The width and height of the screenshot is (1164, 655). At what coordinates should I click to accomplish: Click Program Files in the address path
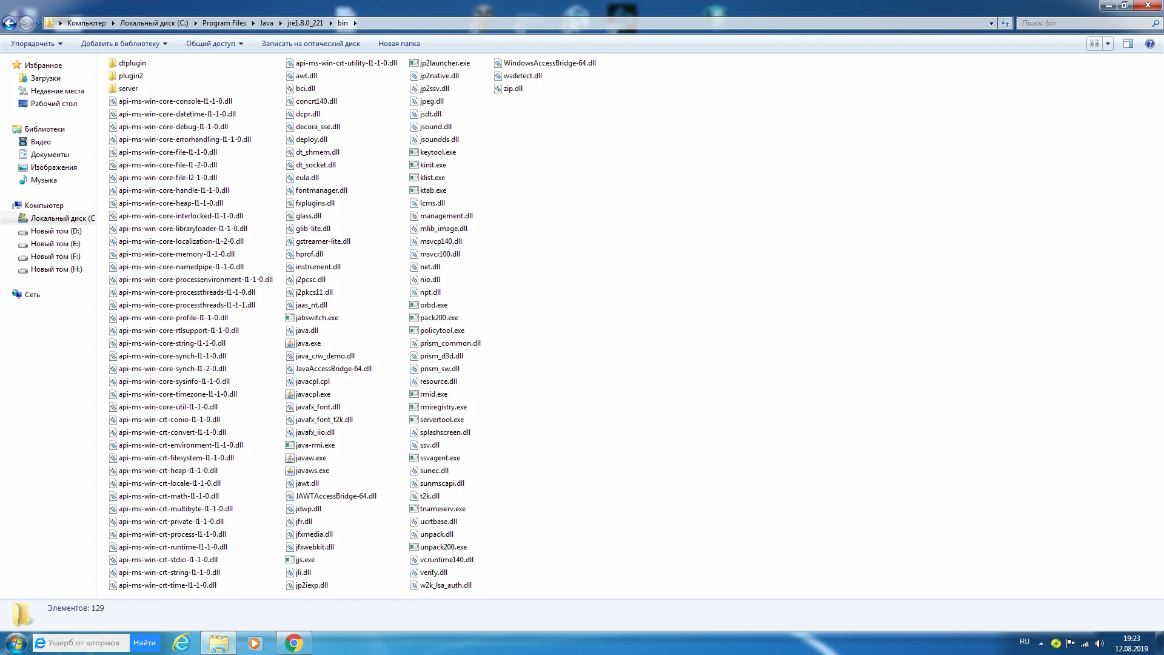(x=224, y=23)
